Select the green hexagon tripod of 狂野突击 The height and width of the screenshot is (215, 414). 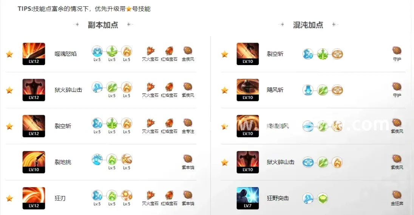click(x=322, y=198)
